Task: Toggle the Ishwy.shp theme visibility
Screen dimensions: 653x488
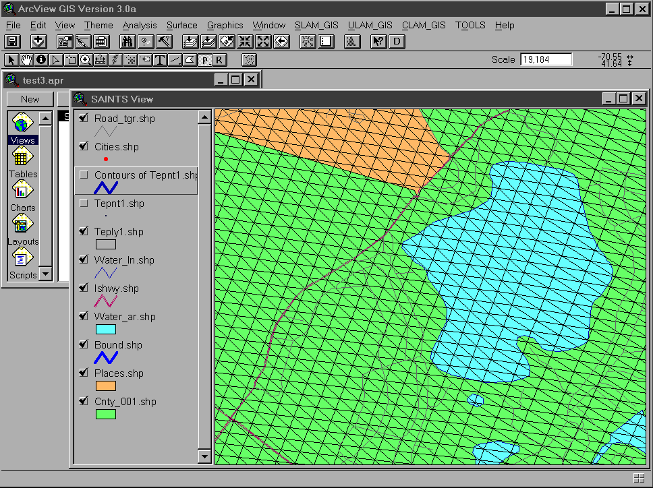Action: [x=84, y=287]
